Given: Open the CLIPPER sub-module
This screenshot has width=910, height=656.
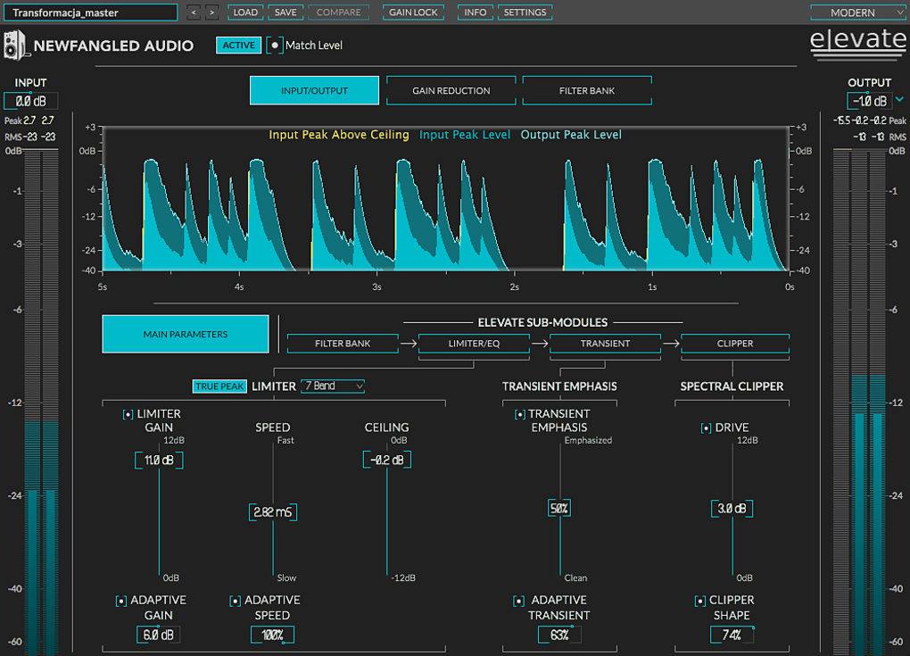Looking at the screenshot, I should pos(735,343).
